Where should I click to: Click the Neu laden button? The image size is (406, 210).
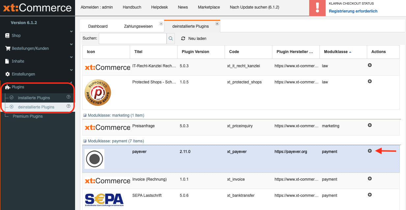point(194,39)
